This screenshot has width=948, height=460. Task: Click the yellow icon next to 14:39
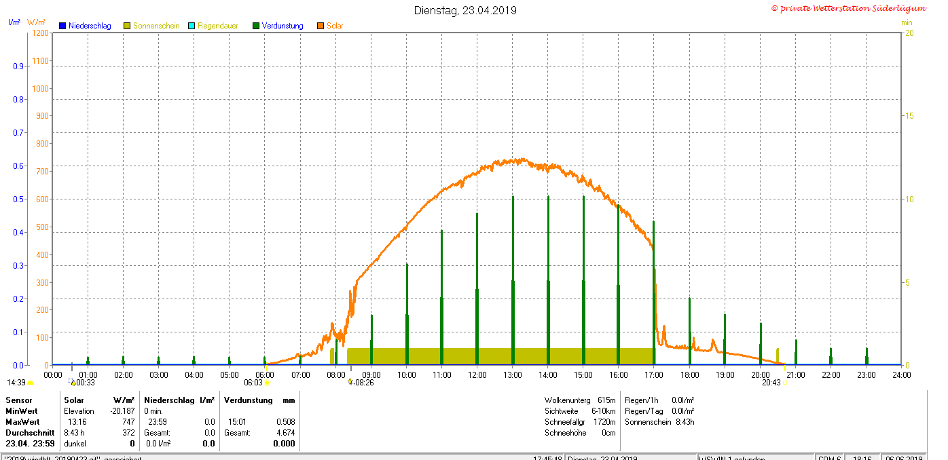[x=31, y=383]
